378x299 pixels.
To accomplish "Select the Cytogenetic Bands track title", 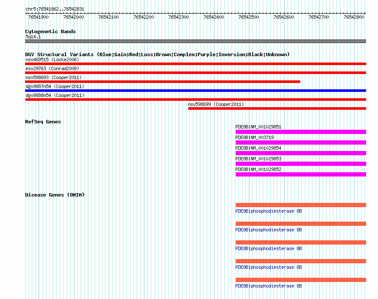I will tap(51, 31).
